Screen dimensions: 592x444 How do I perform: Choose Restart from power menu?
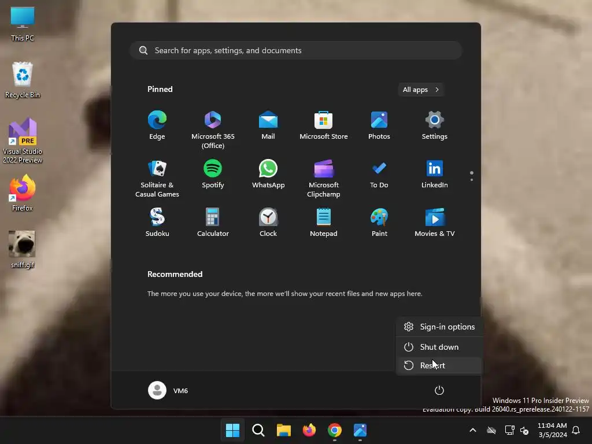pos(439,365)
